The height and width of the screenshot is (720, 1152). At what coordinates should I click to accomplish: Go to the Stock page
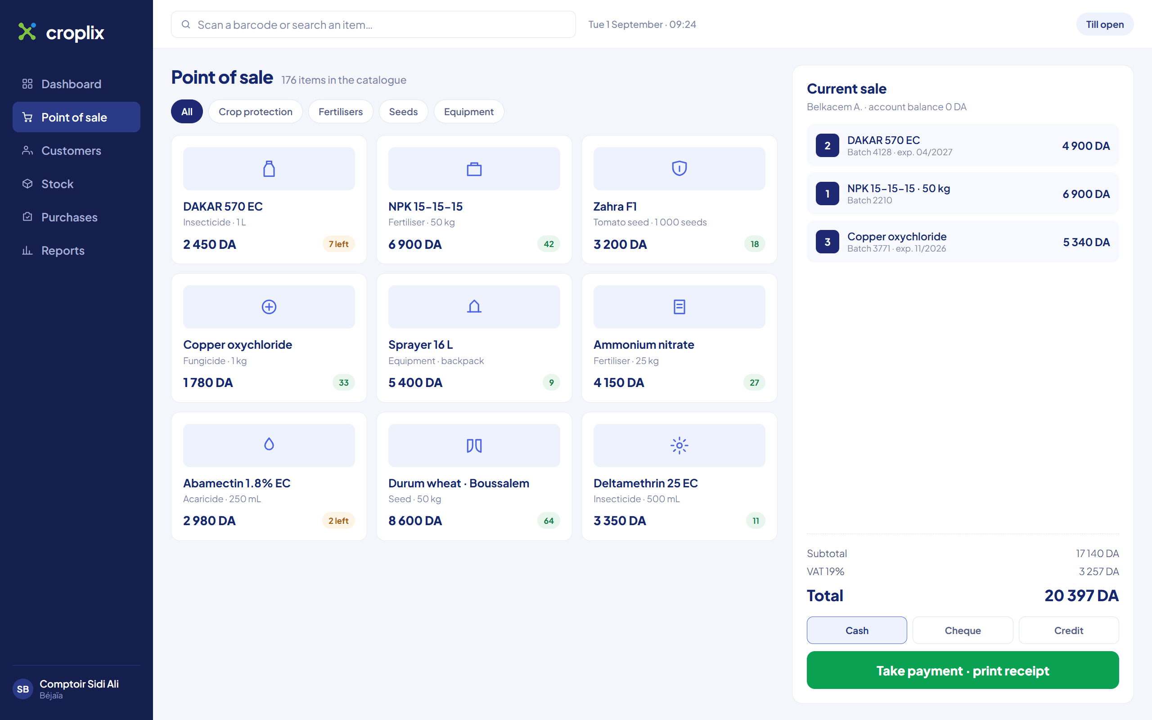click(76, 184)
